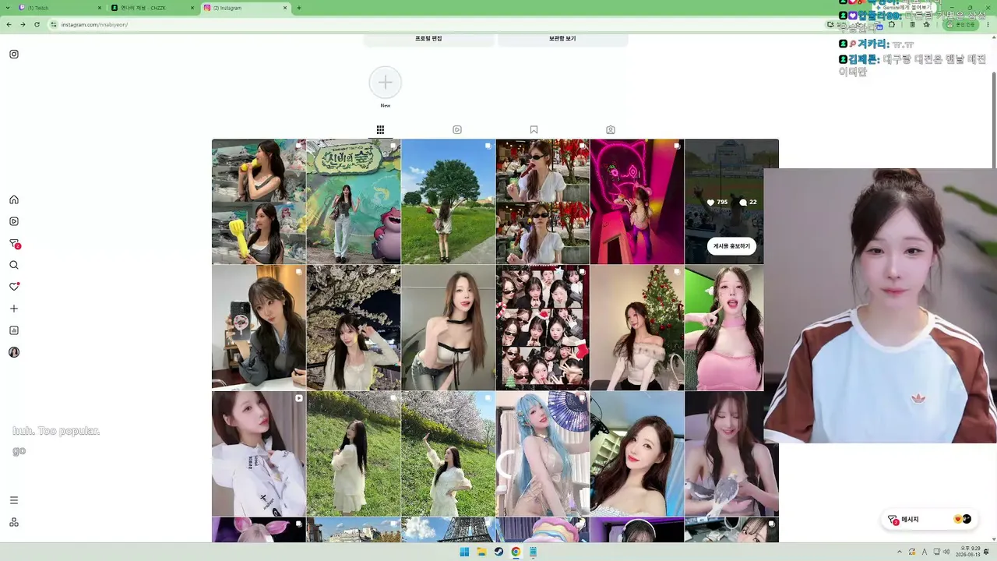This screenshot has width=997, height=561.
Task: Open direct messages in the Instagram sidebar
Action: coord(14,244)
